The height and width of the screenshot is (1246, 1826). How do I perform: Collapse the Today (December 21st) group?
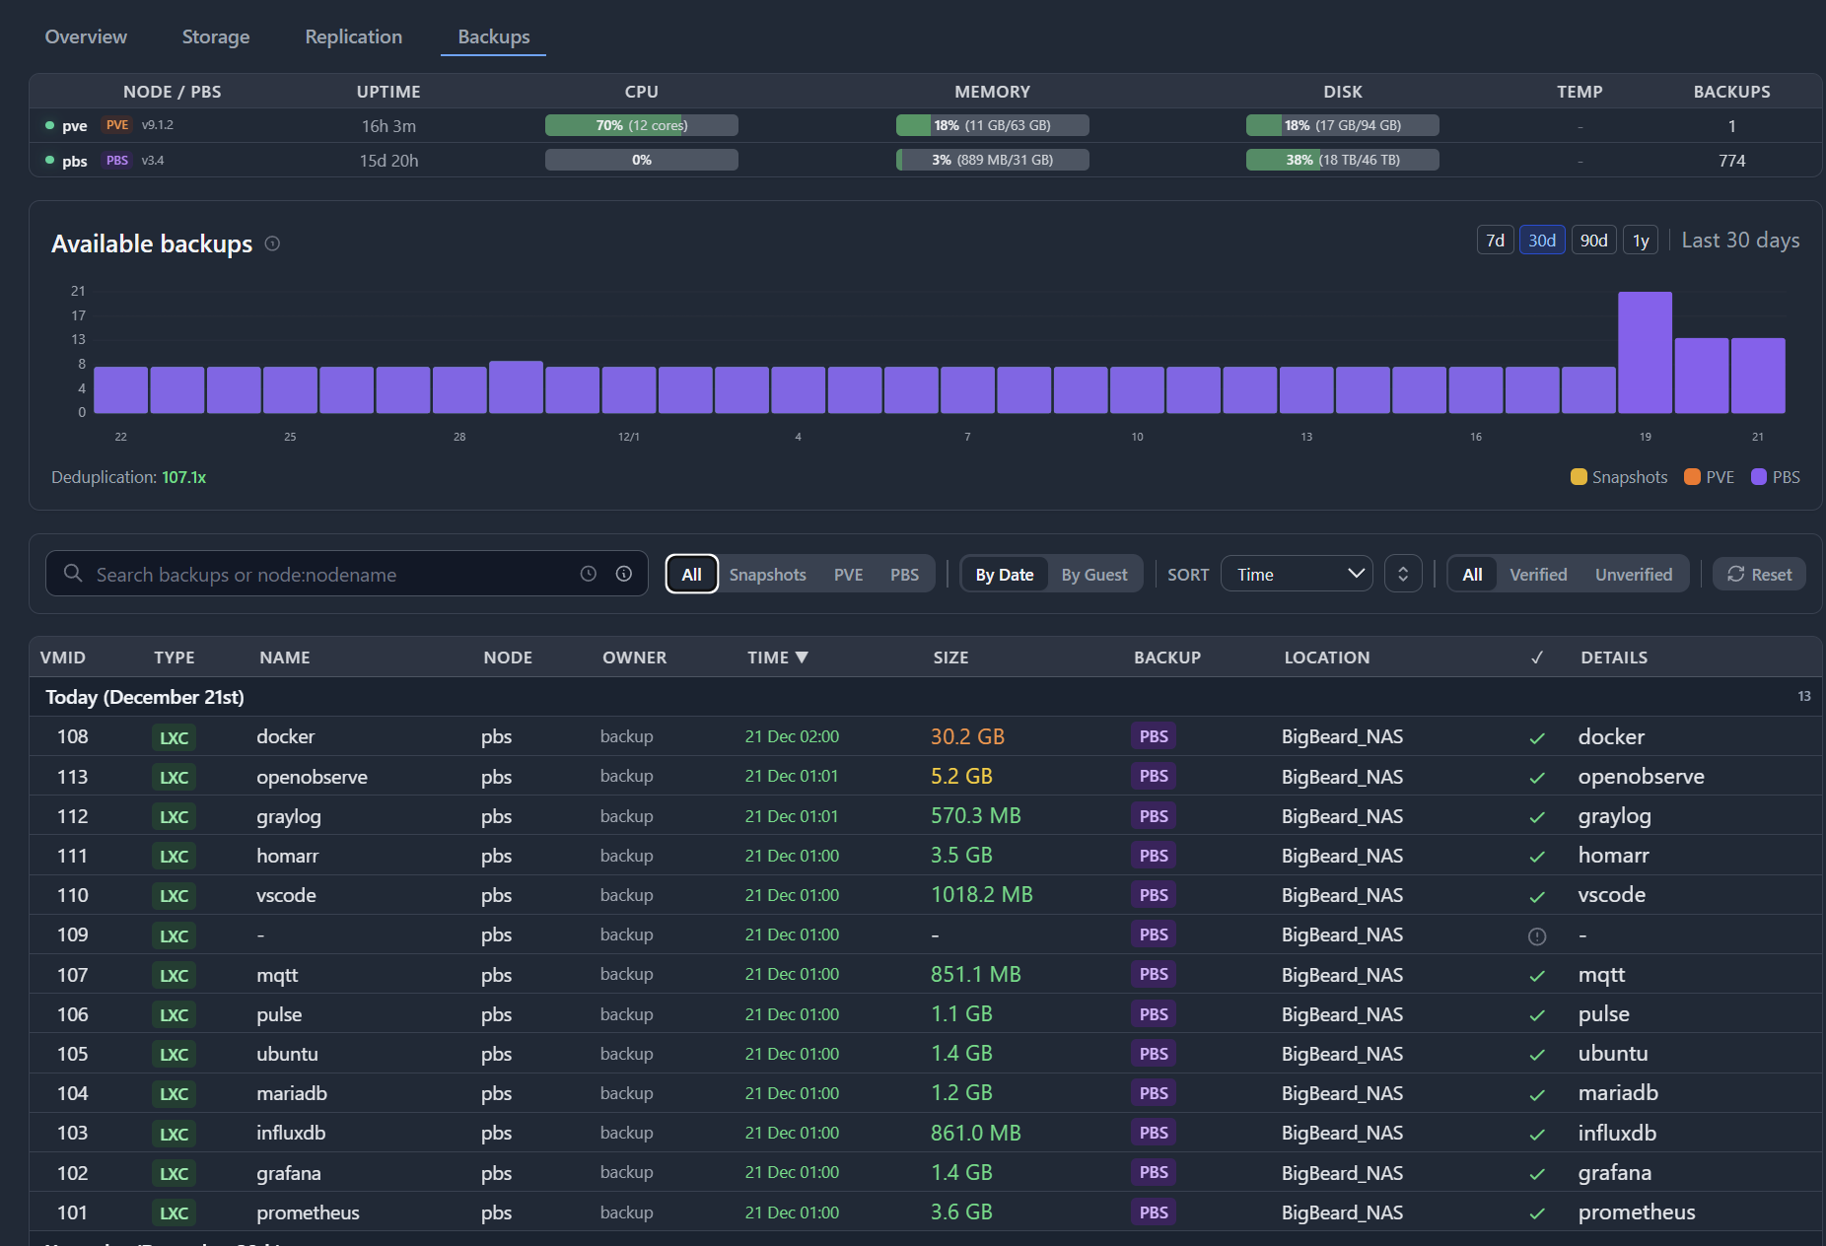(x=145, y=697)
